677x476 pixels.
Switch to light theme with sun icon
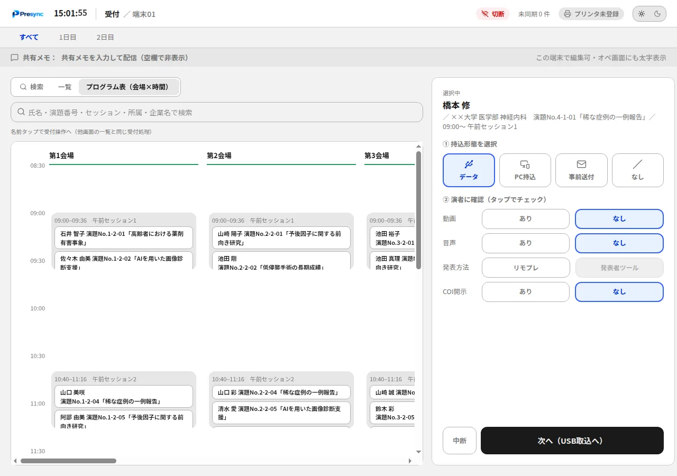(x=642, y=14)
